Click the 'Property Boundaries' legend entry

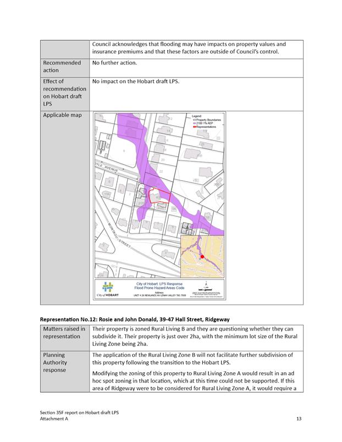(x=207, y=120)
